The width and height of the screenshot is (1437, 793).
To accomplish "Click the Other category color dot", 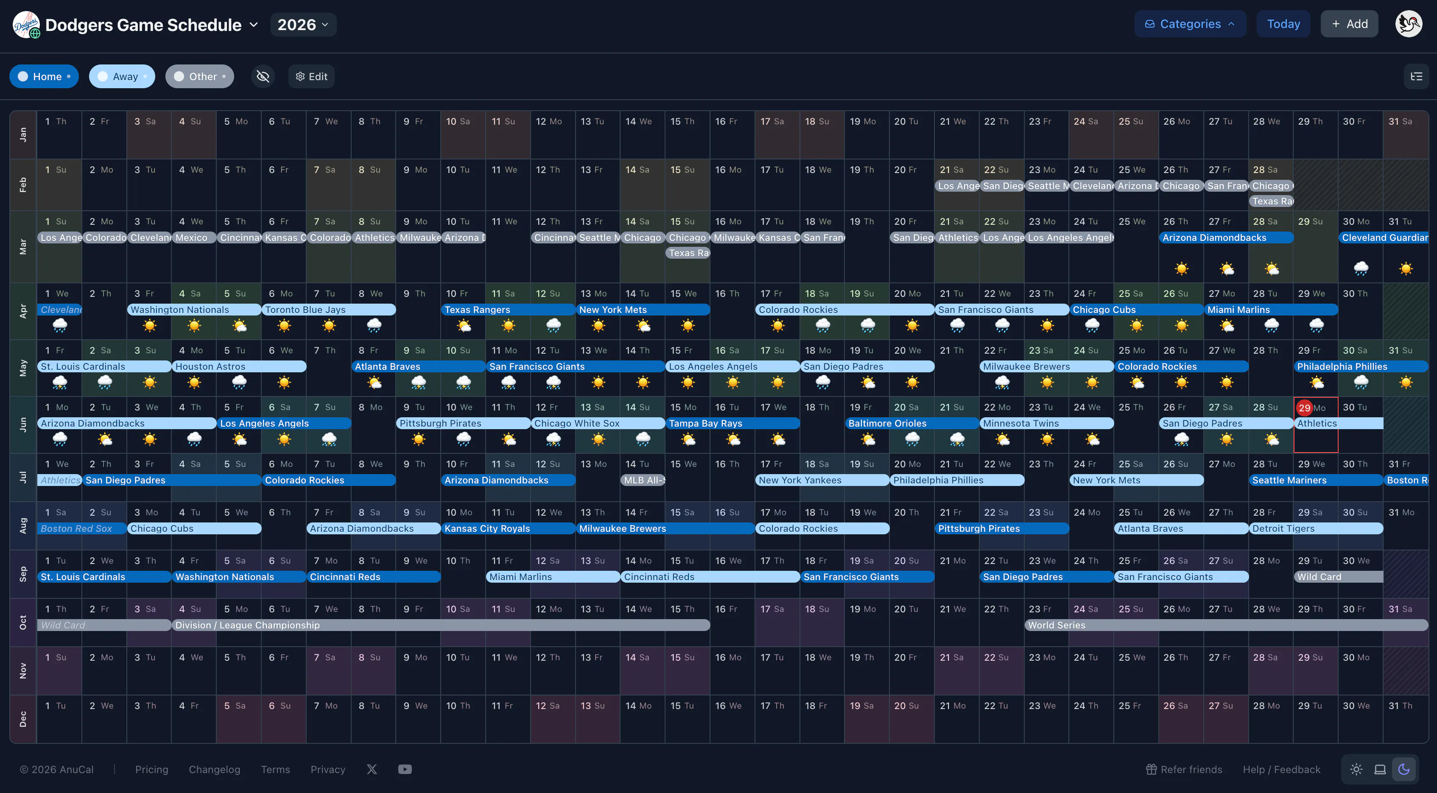I will pyautogui.click(x=179, y=76).
